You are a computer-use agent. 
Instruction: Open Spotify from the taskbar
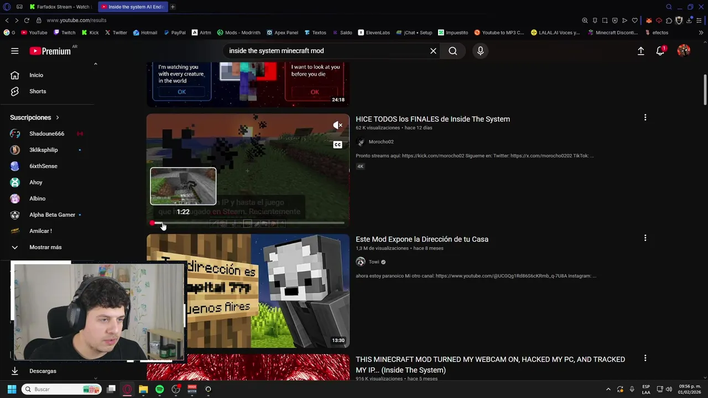coord(159,389)
